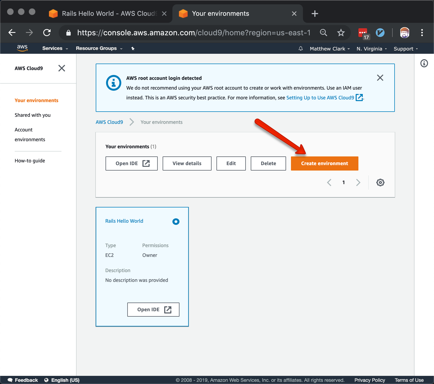Close the AWS Cloud9 sidebar panel
434x384 pixels.
(x=62, y=68)
